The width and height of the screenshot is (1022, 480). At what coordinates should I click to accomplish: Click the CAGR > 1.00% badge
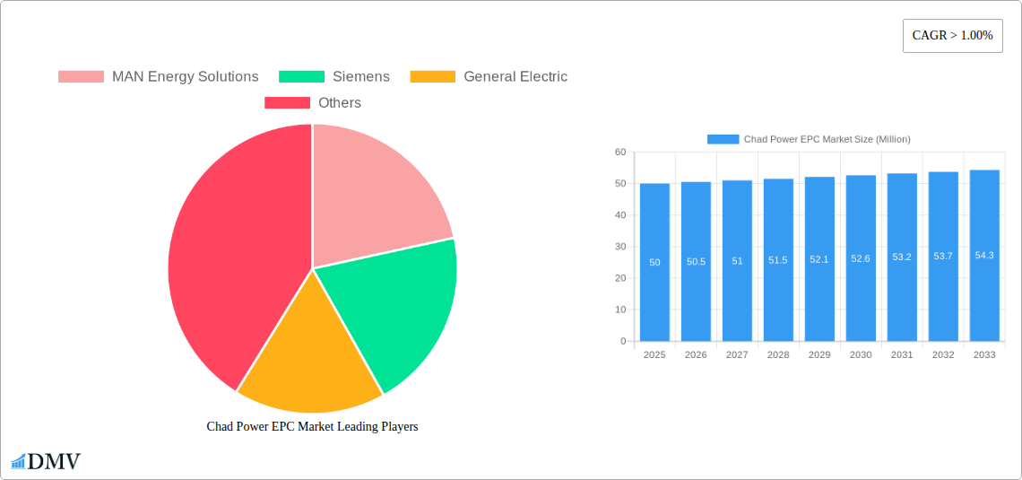click(952, 35)
